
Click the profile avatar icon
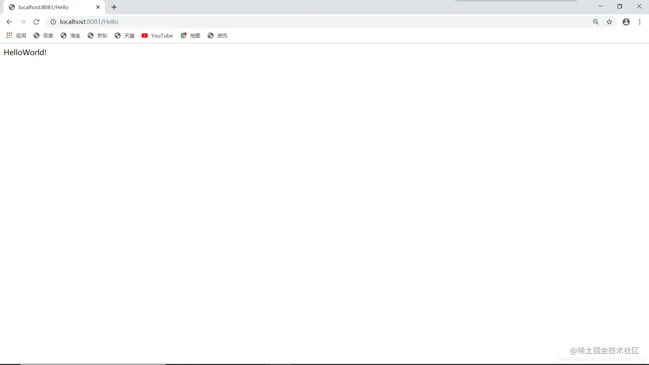(626, 21)
